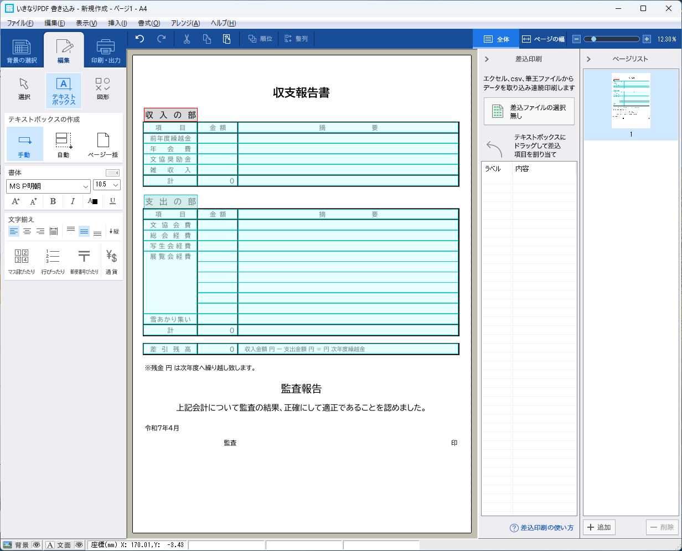Zoom in with plus button
Viewport: 682px width, 551px height.
(647, 39)
